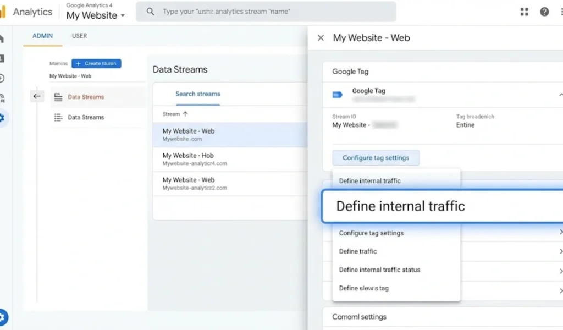Open the Google apps grid icon
Screen dimensions: 563x330
[x=524, y=12]
